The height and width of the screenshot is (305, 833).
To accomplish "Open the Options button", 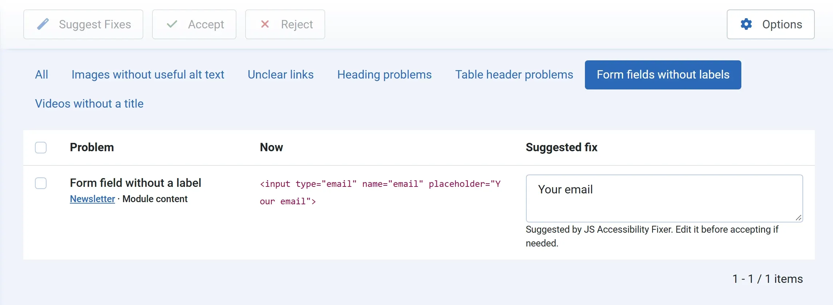I will coord(770,24).
